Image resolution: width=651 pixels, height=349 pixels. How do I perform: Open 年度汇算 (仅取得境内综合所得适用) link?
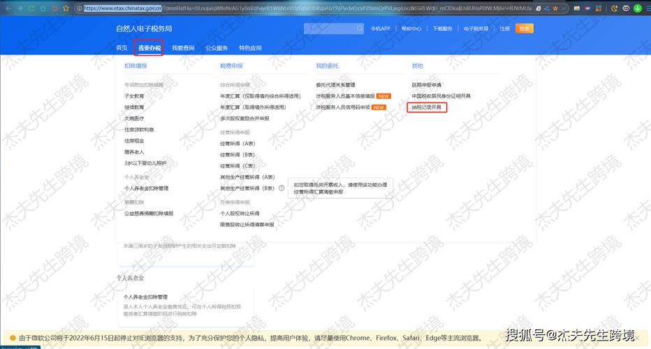coord(260,96)
